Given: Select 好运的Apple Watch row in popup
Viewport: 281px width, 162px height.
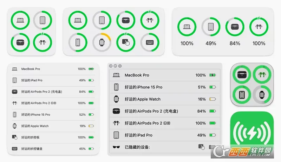Looking at the screenshot, I should click(165, 99).
